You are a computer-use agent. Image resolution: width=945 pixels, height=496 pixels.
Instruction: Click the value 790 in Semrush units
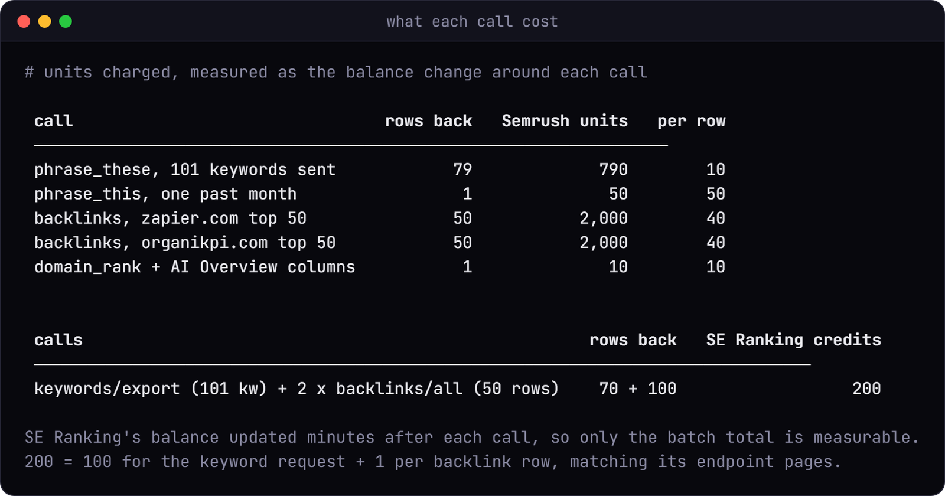coord(614,169)
